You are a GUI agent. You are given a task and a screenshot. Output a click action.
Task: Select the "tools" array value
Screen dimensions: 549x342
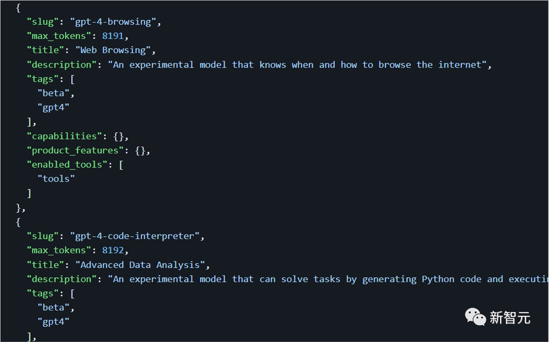(x=56, y=179)
